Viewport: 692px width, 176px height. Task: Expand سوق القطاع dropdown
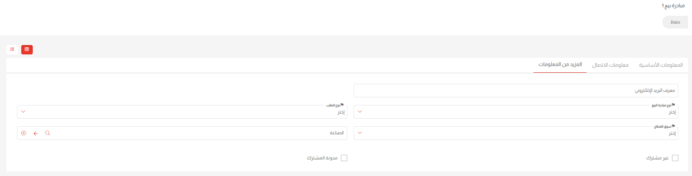(x=516, y=133)
